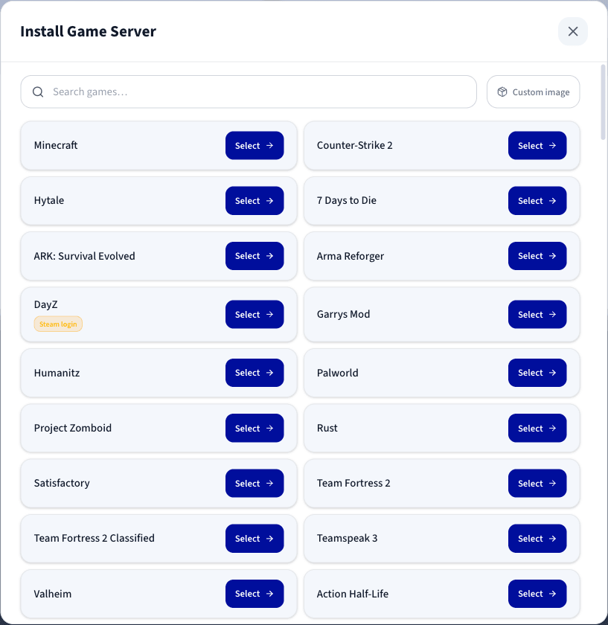Click the Teamspeak 3 label text
The image size is (608, 625).
pyautogui.click(x=347, y=538)
